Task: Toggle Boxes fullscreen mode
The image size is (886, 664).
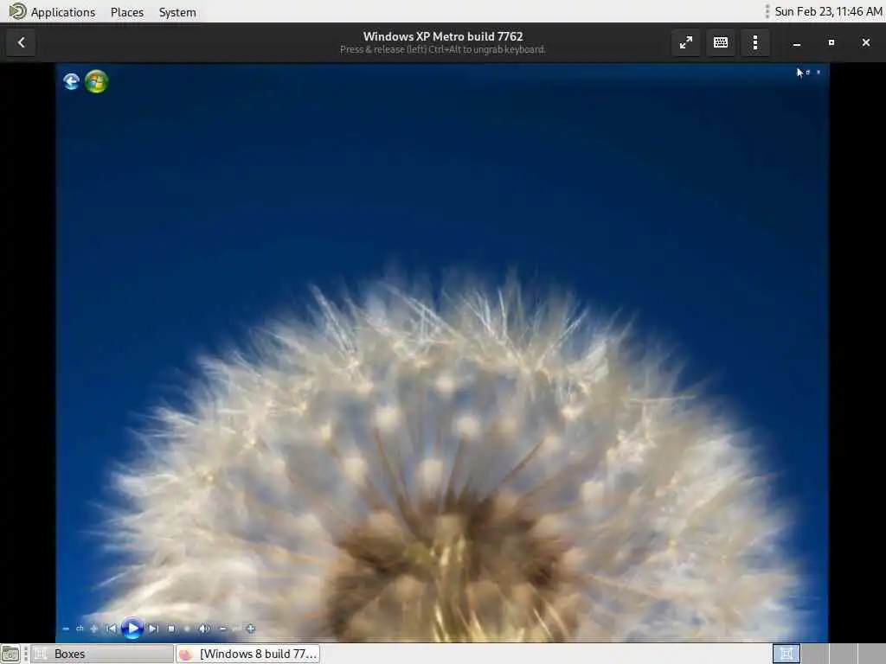Action: 686,42
